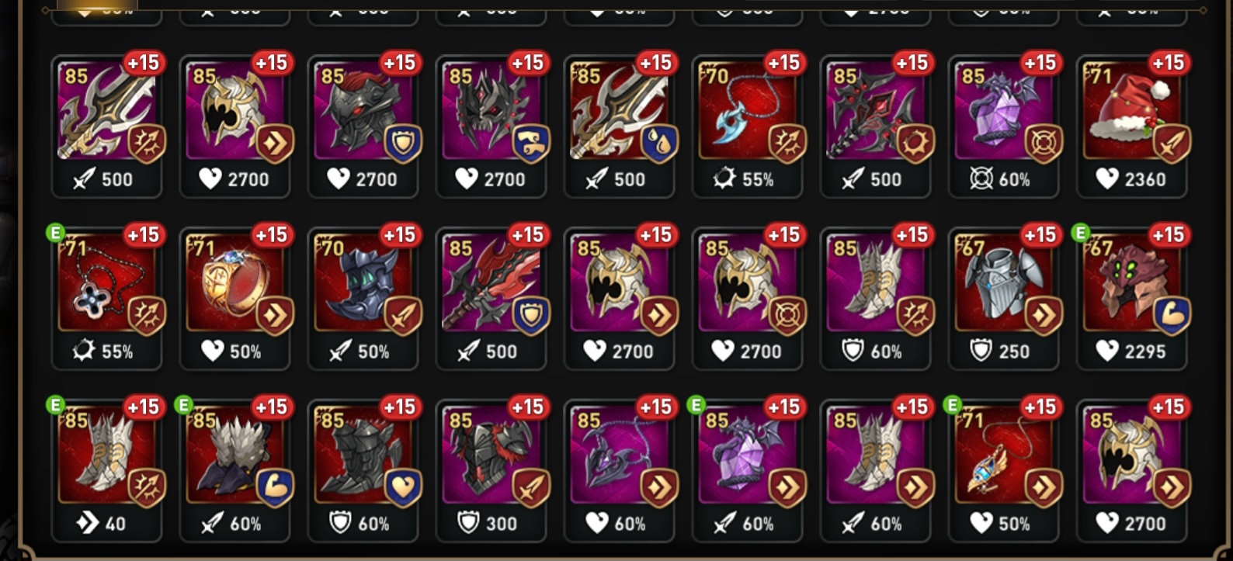Select the dark necklace with 60% health
Viewport: 1233px width, 561px height.
[619, 470]
